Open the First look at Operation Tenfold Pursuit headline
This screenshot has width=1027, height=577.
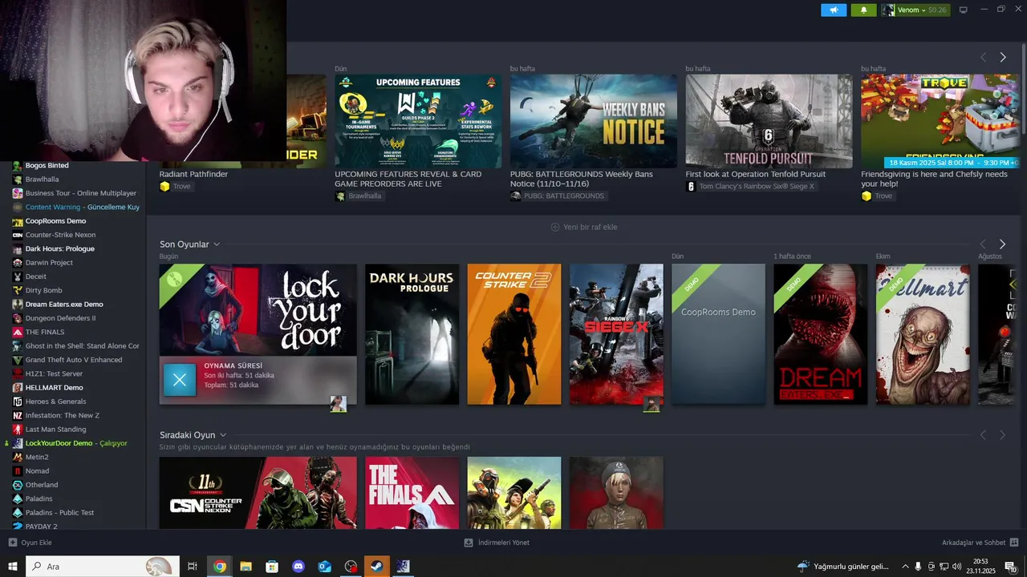756,174
